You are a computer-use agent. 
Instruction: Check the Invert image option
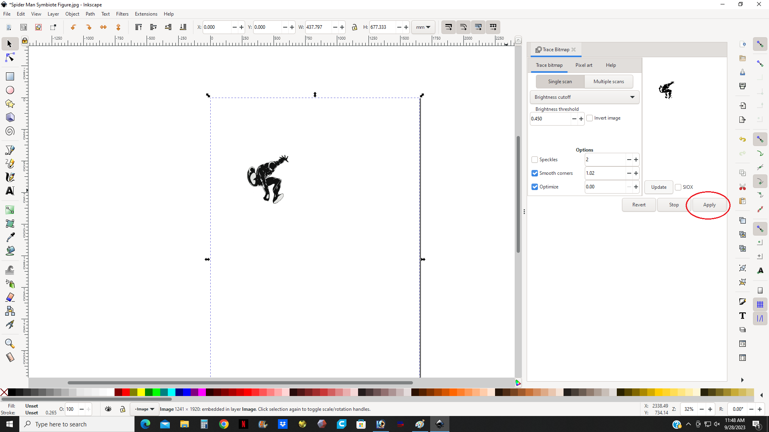tap(590, 118)
